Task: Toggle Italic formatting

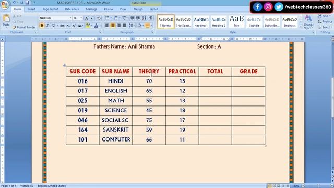Action: pyautogui.click(x=47, y=26)
